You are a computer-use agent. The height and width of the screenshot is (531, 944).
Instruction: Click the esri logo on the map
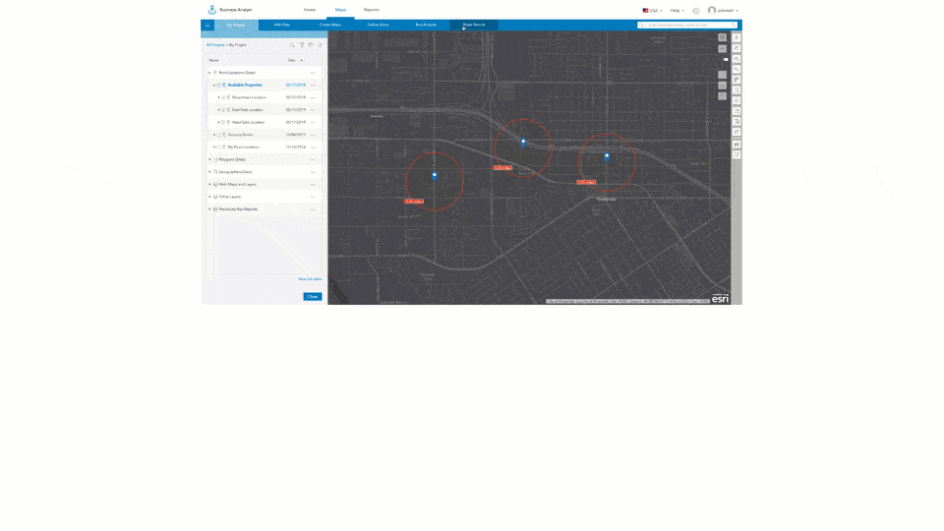[x=720, y=299]
